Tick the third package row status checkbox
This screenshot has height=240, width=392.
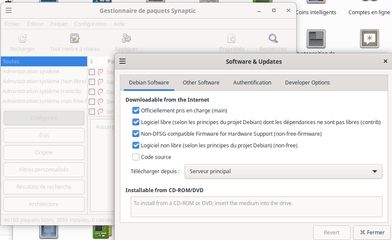pos(92,92)
